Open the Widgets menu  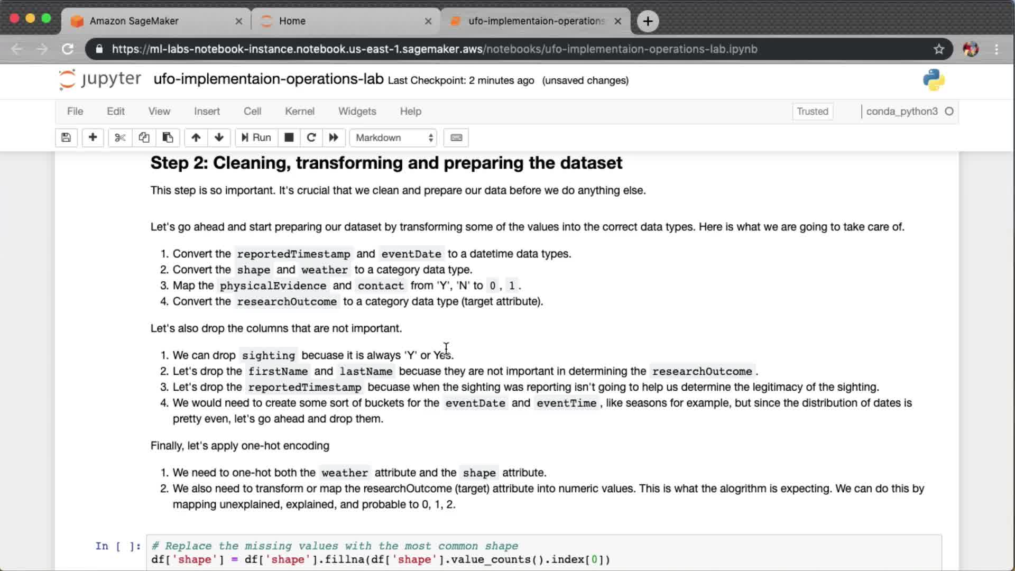coord(357,111)
